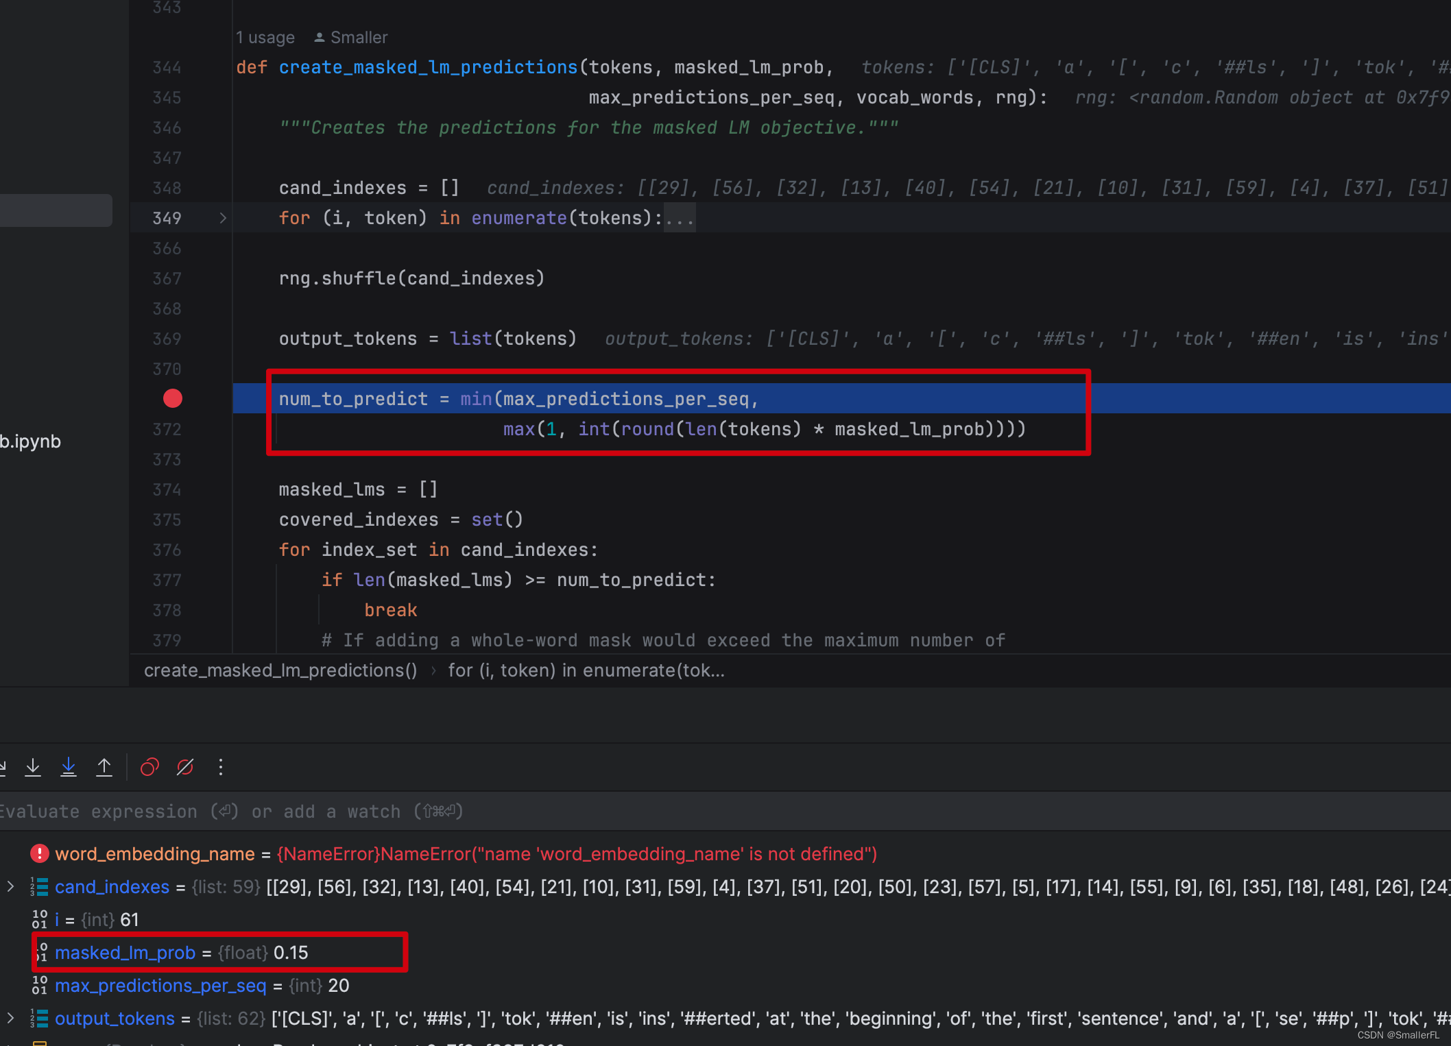The height and width of the screenshot is (1046, 1451).
Task: Open the View Breakpoints red circles icon
Action: [149, 767]
